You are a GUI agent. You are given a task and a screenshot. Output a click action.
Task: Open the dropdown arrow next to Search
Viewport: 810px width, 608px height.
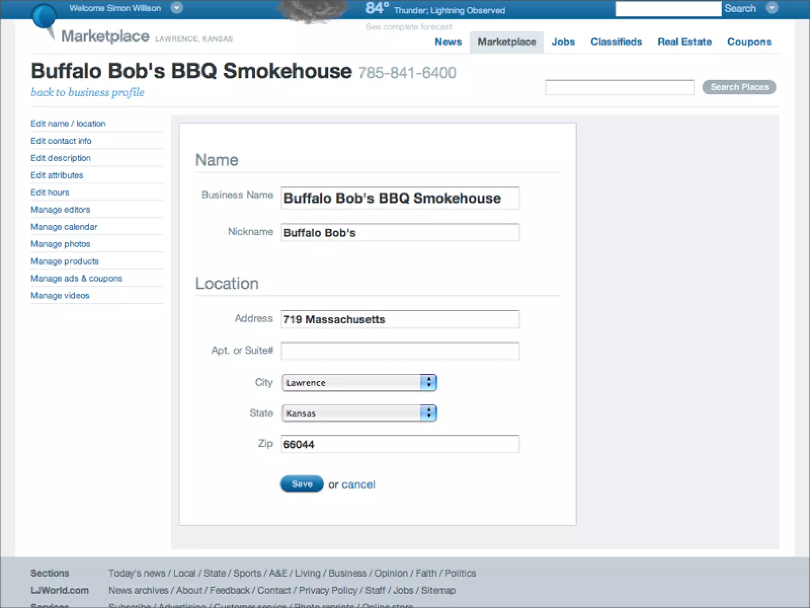(x=772, y=8)
